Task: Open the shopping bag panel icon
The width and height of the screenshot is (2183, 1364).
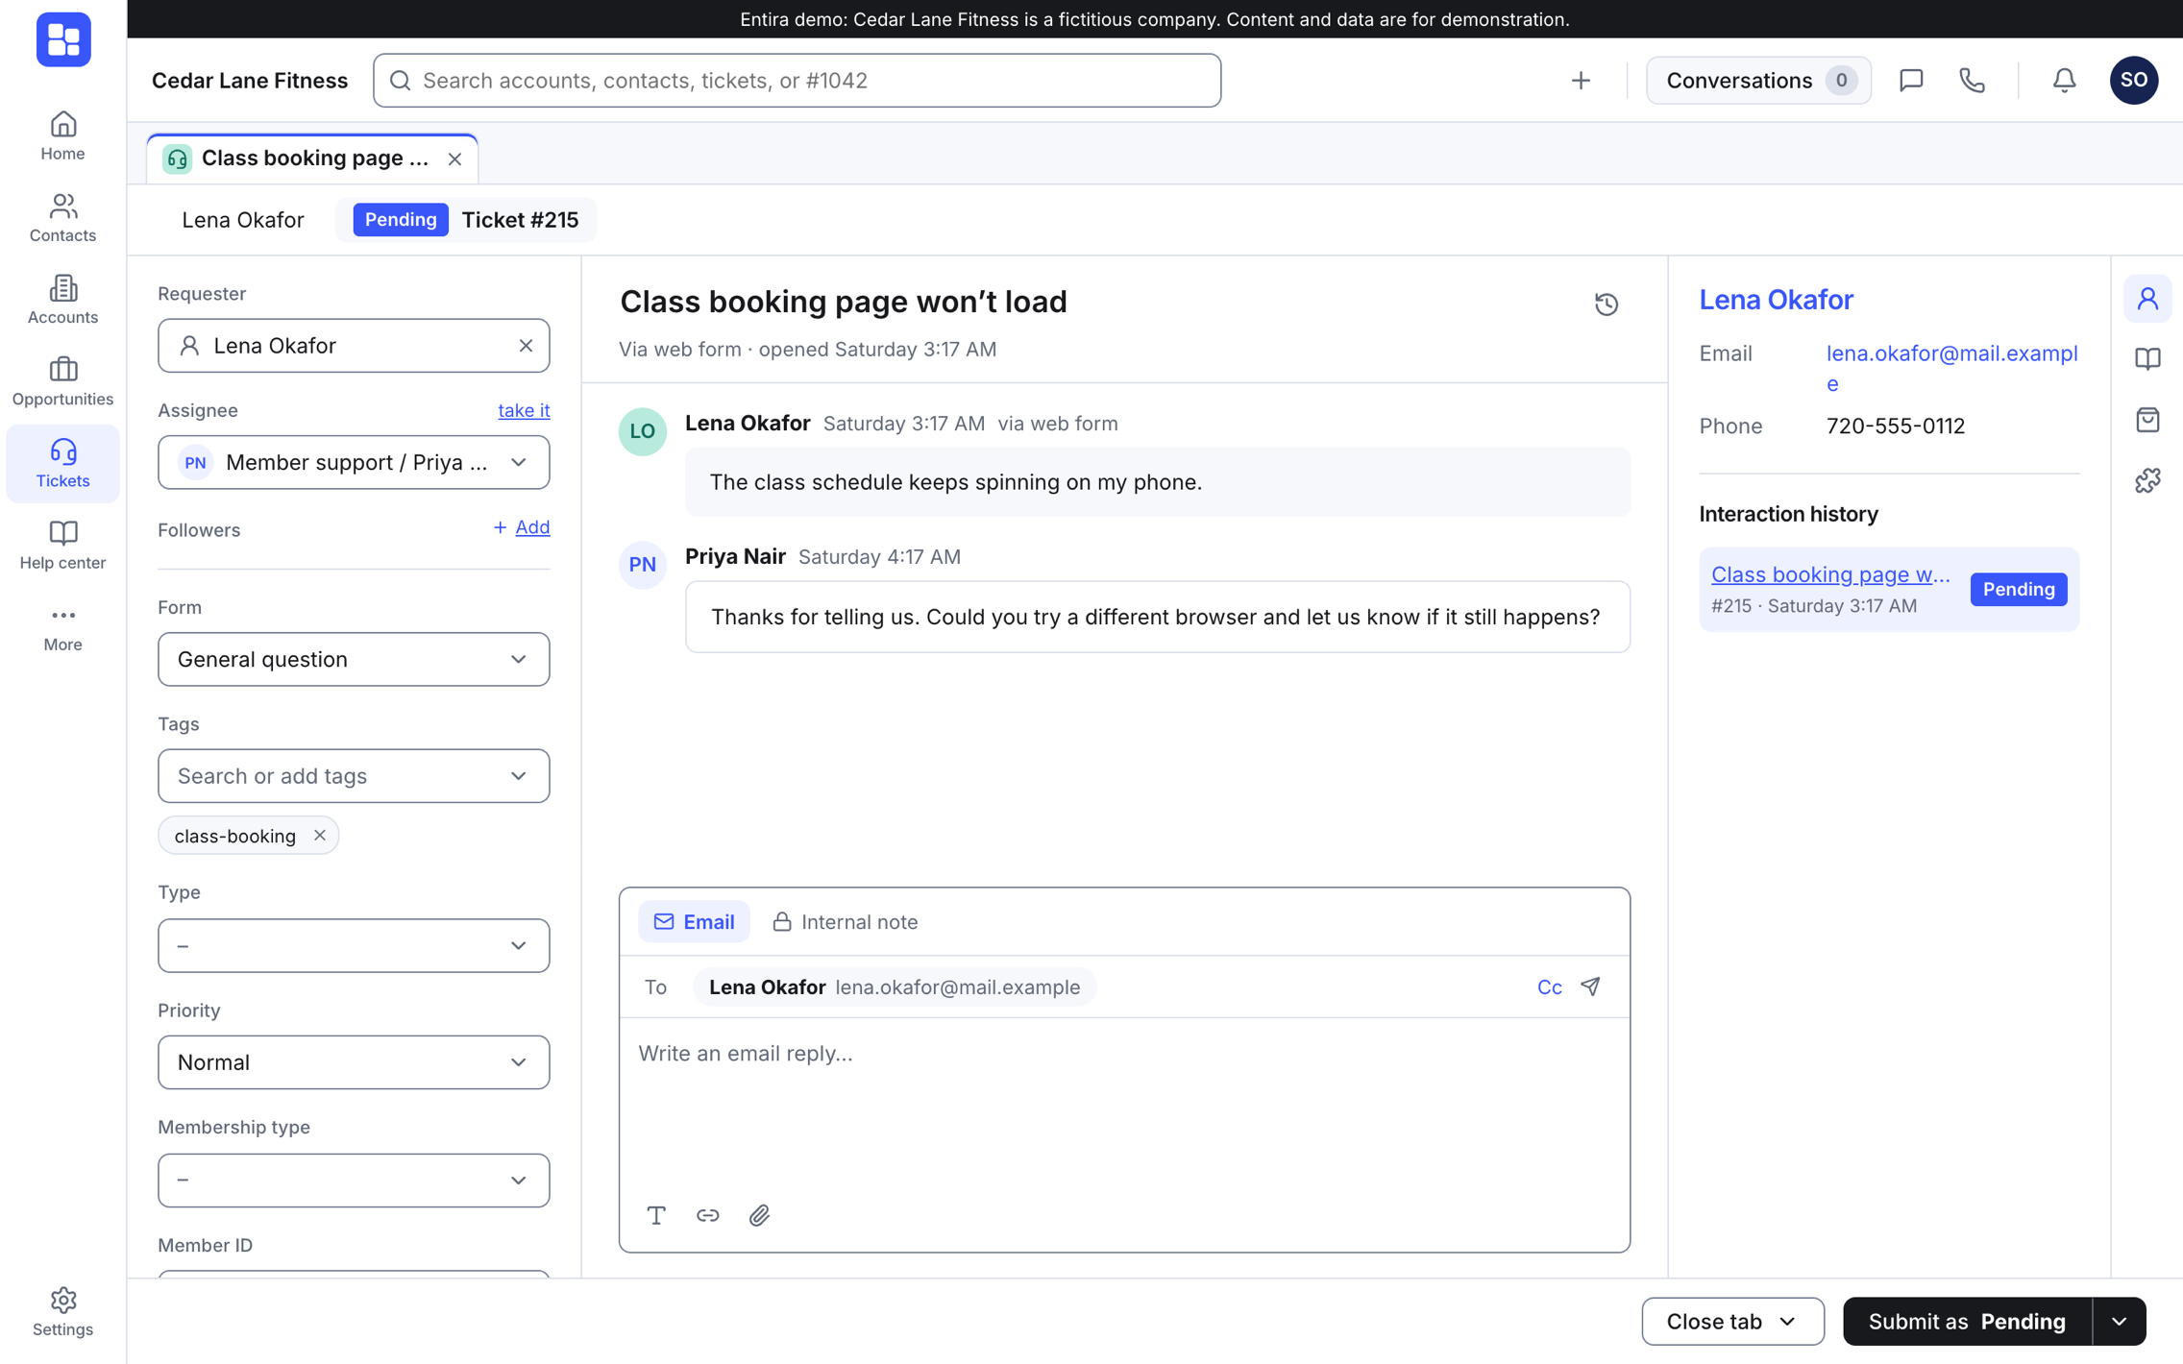Action: [2147, 420]
